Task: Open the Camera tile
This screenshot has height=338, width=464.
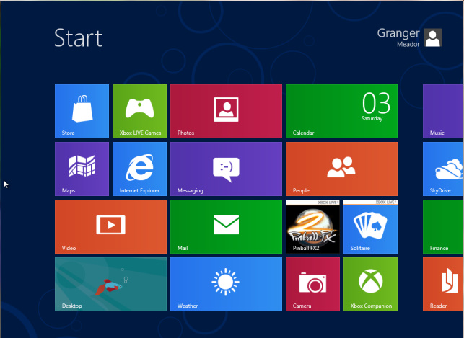Action: (312, 284)
